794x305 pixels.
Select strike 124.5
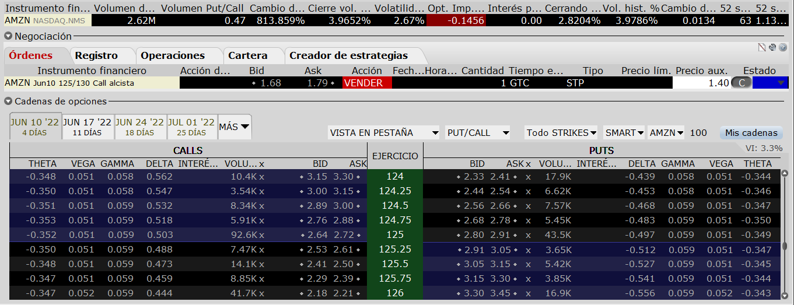coord(395,205)
